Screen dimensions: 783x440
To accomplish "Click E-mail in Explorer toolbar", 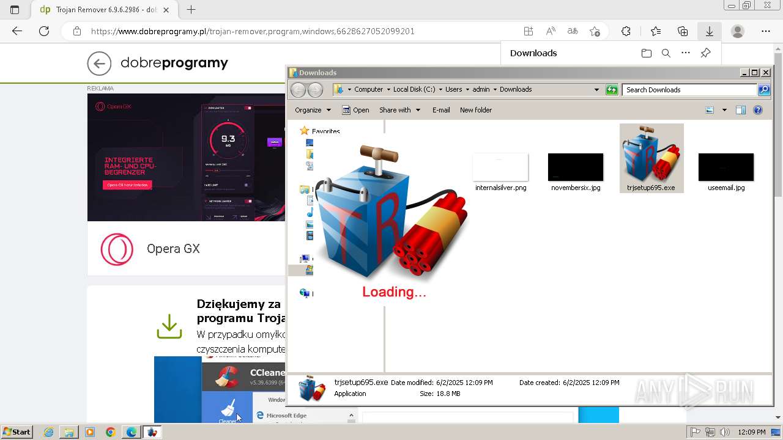I will tap(441, 110).
